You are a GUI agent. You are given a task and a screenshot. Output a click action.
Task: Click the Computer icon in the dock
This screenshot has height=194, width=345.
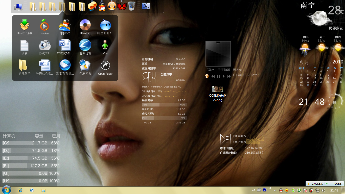tap(18, 7)
